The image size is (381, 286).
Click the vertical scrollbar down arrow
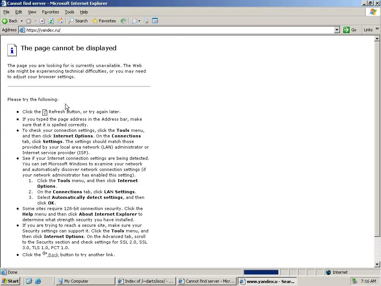[377, 264]
